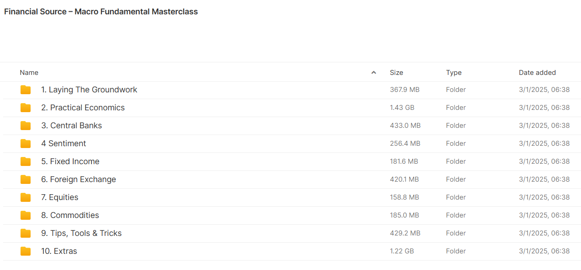The image size is (581, 270).
Task: Click folder icon beside Practical Economics
Action: coord(26,108)
